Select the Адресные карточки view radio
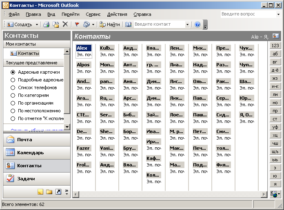284x210 pixels. point(13,72)
